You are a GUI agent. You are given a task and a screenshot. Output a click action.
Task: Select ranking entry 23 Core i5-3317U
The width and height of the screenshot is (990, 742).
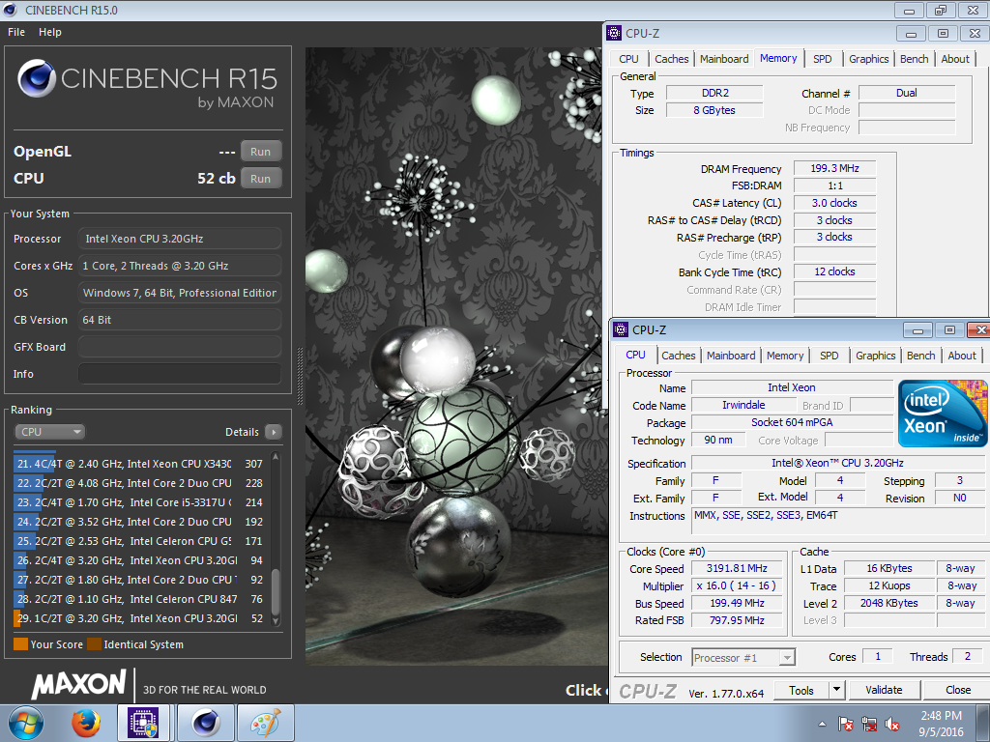[139, 502]
